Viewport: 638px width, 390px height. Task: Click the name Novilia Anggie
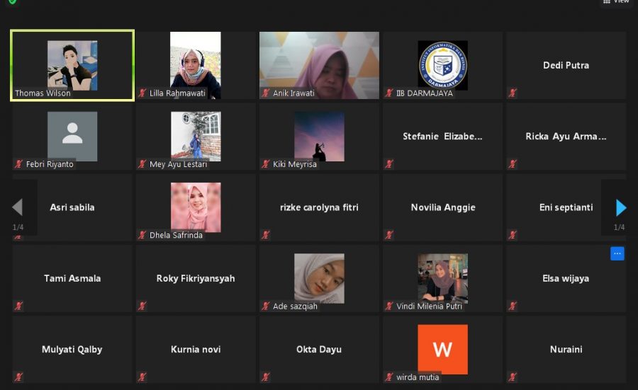pos(443,207)
